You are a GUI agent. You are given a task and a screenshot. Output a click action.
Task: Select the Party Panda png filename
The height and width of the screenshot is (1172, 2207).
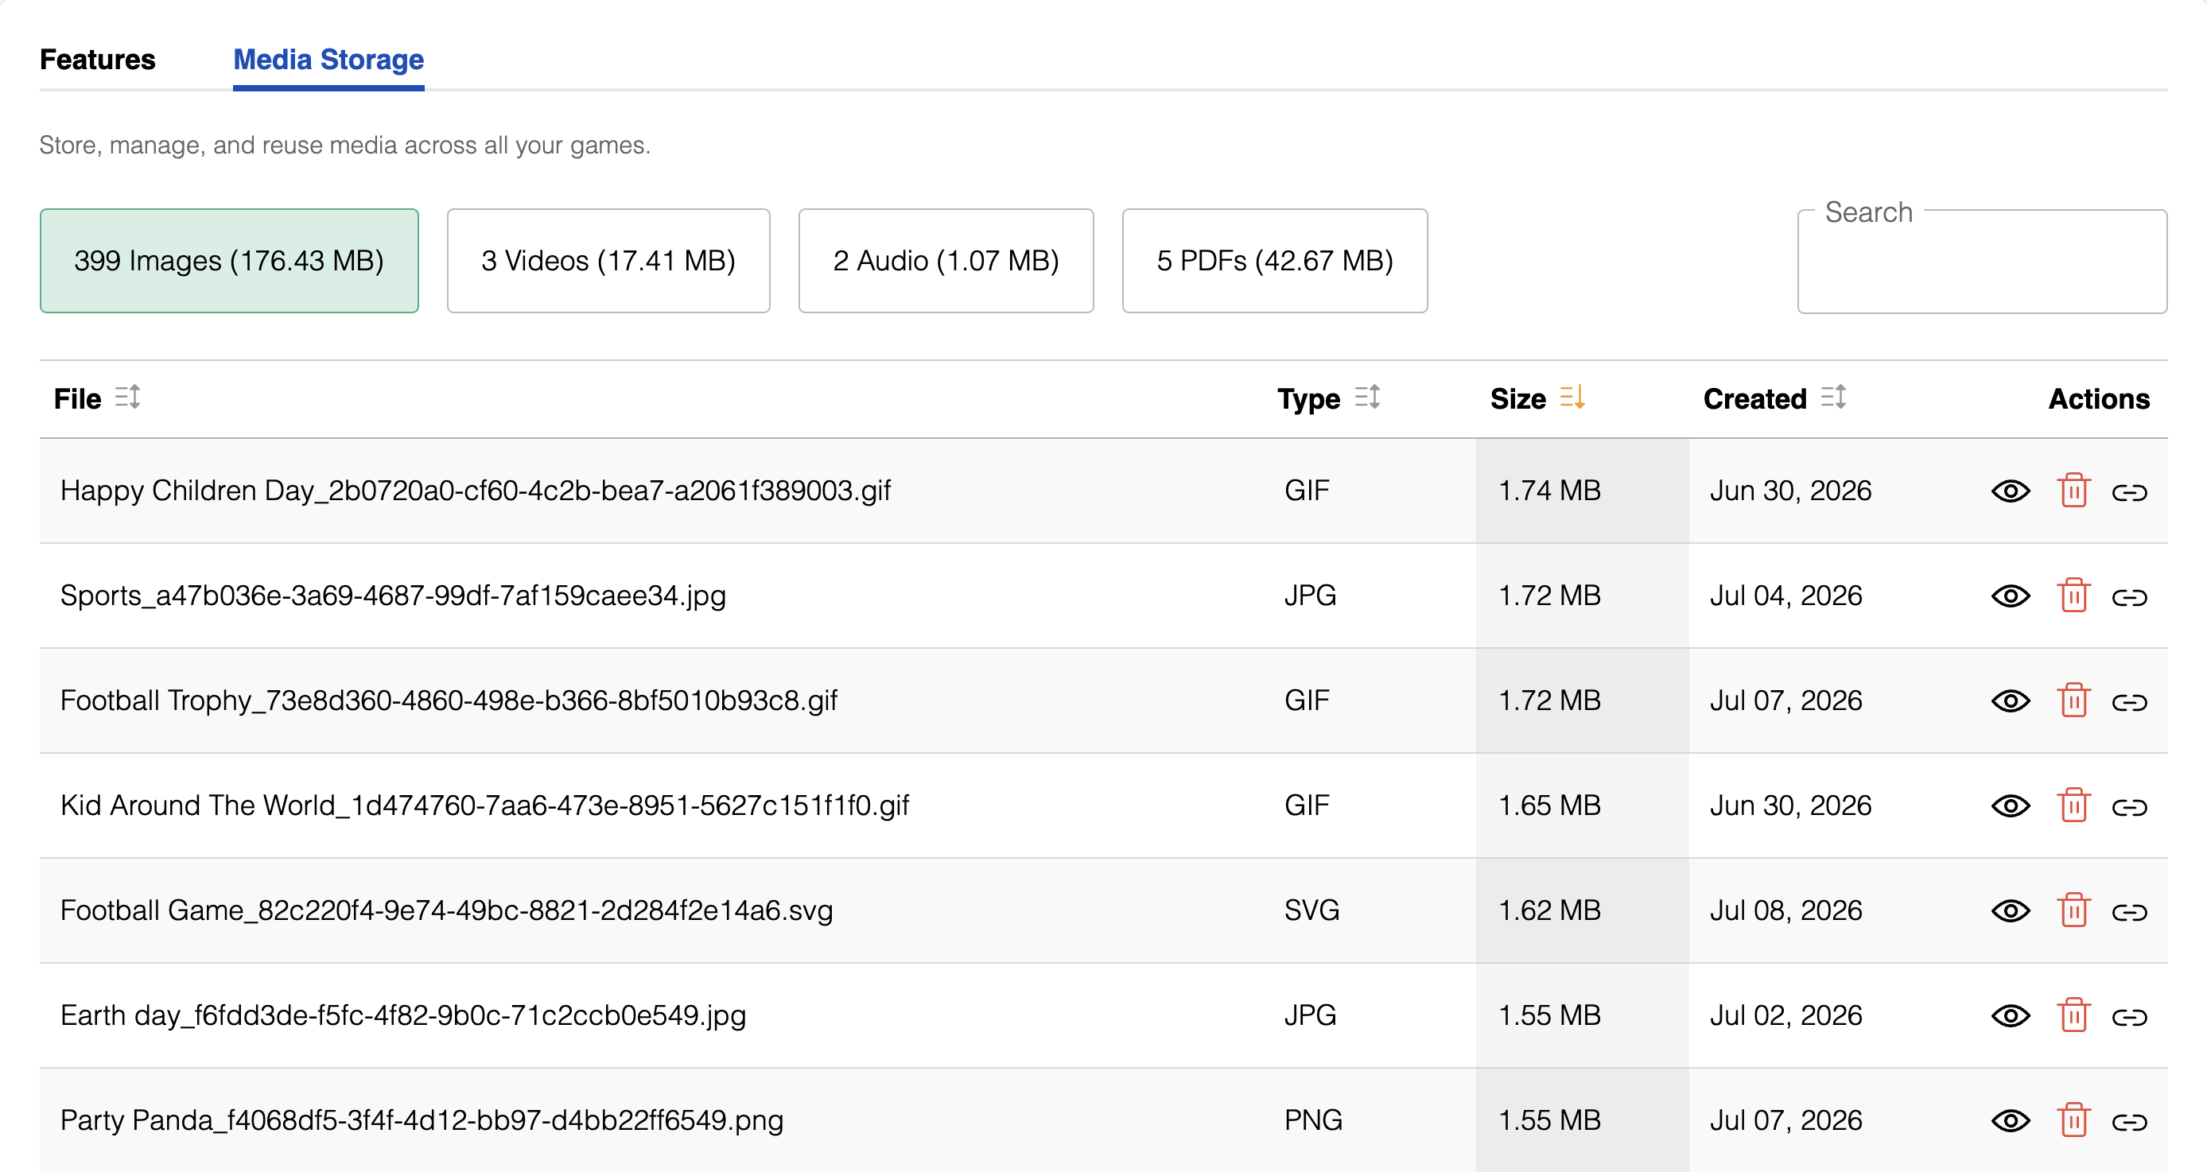pyautogui.click(x=422, y=1120)
